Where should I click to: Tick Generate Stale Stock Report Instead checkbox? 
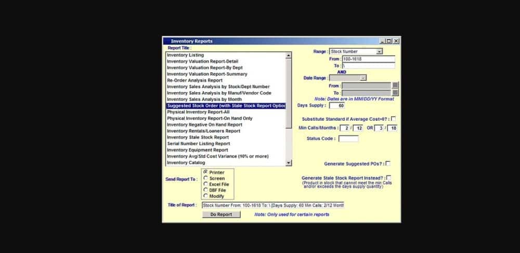pos(389,178)
